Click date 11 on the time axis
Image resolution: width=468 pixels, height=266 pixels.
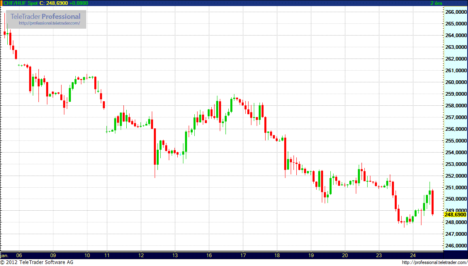[107, 255]
